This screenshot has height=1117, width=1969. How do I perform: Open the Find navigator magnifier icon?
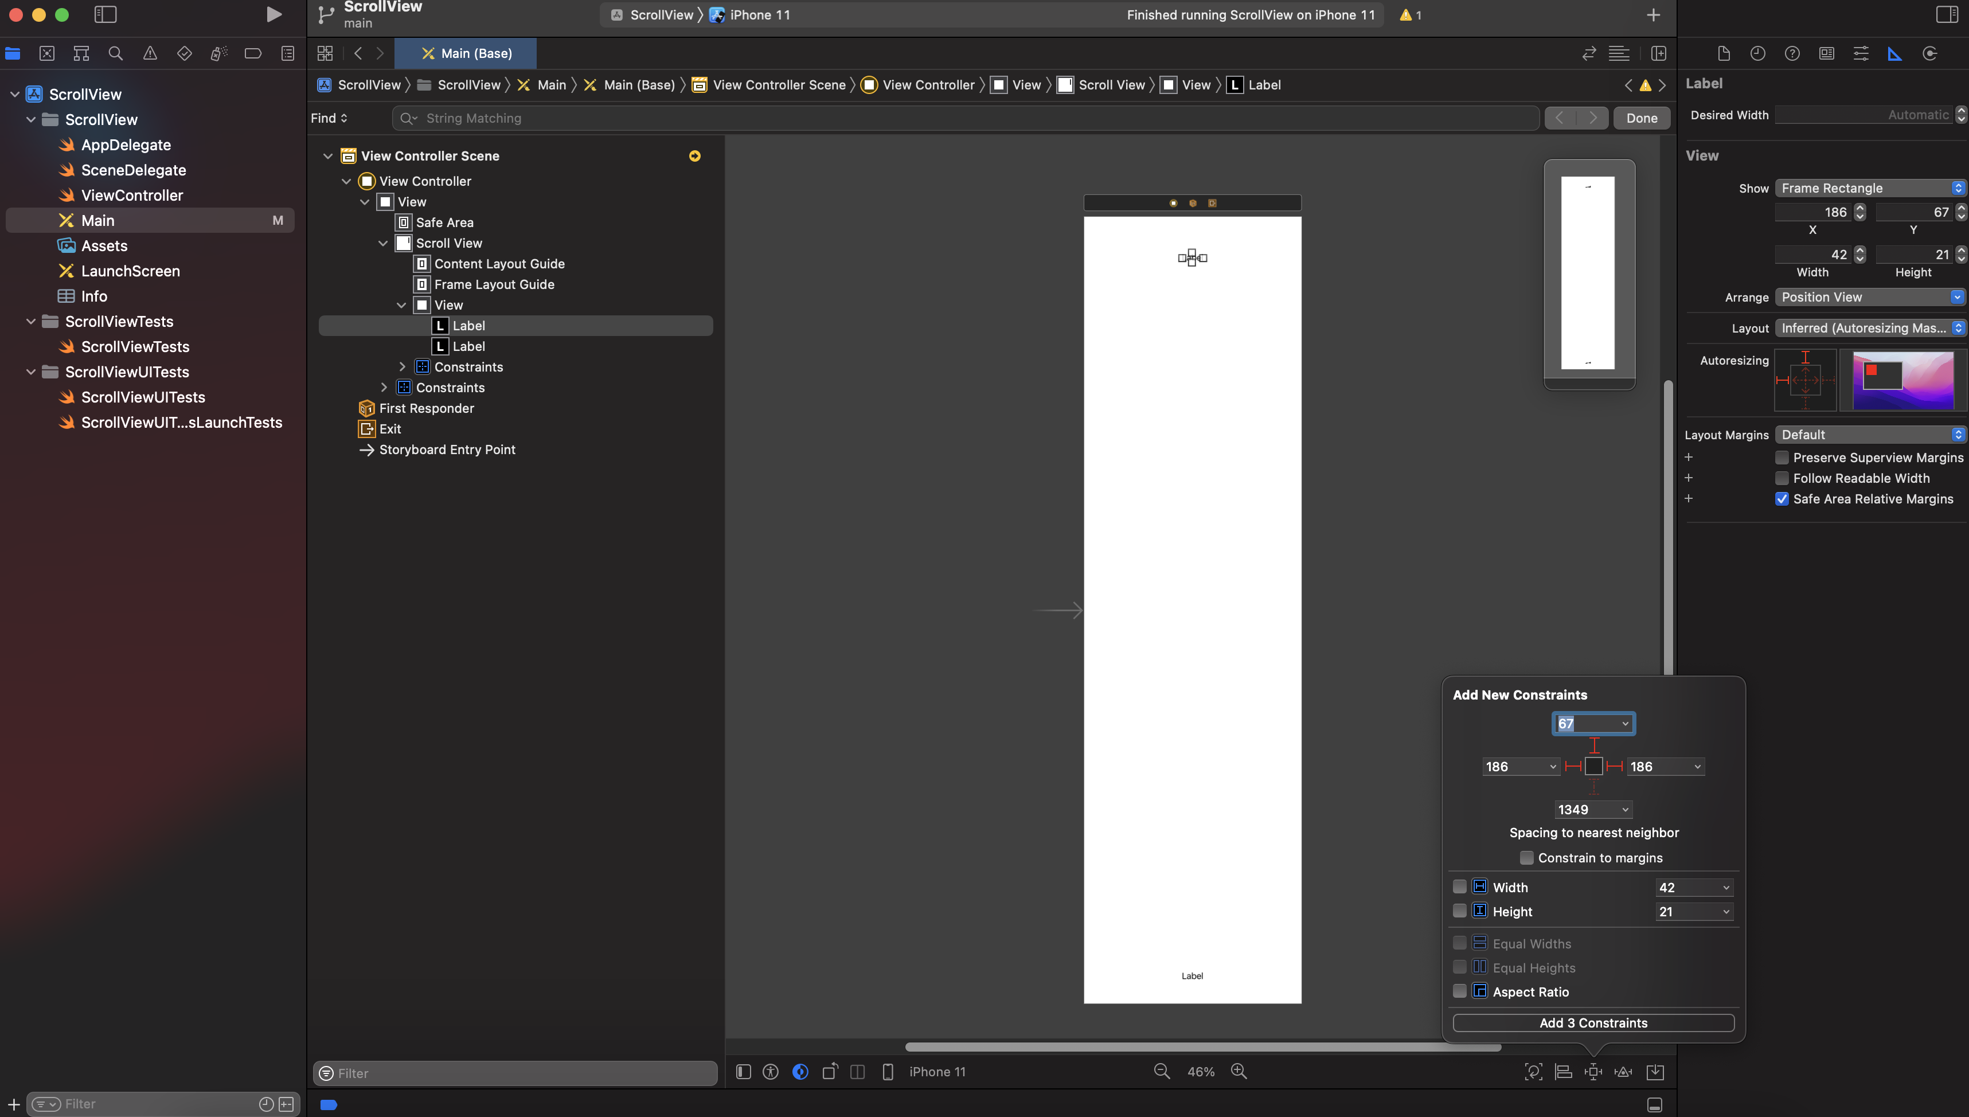coord(116,53)
